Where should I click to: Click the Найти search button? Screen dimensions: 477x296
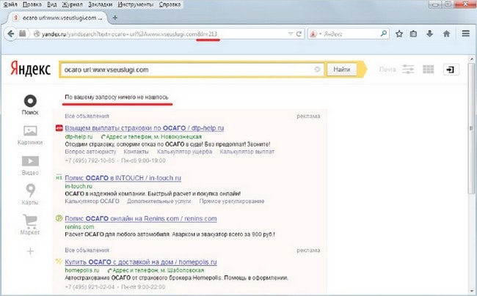coord(342,70)
